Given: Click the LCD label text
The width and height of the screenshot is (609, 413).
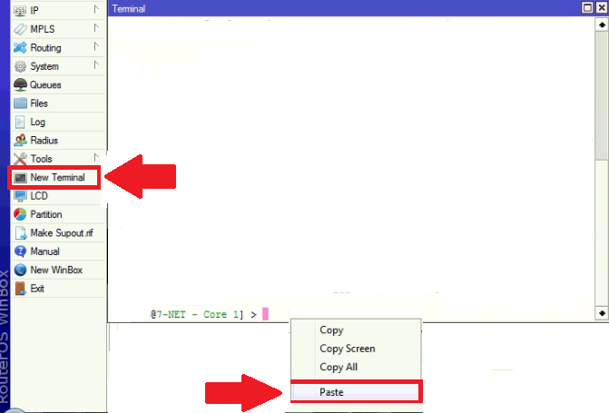Looking at the screenshot, I should click(x=39, y=196).
